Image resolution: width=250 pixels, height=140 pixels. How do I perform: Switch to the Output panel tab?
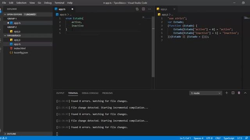click(60, 93)
